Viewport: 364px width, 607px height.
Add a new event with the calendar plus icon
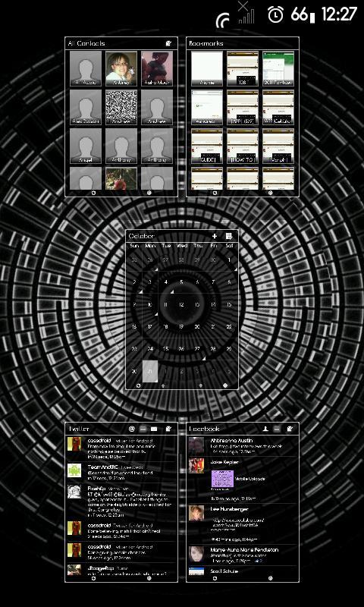215,236
